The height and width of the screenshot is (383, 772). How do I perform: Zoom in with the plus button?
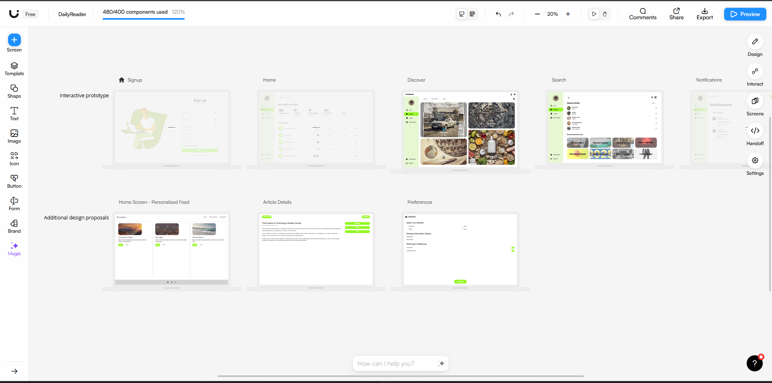pos(568,14)
